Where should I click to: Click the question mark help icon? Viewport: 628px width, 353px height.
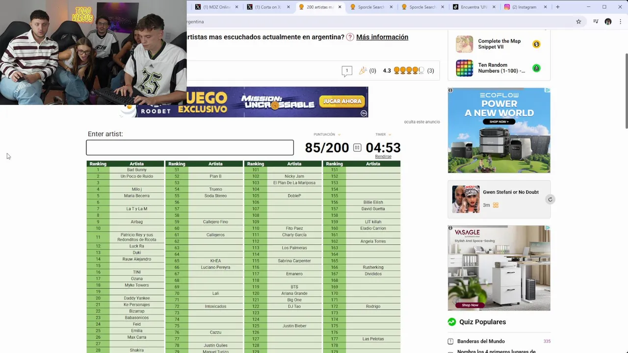click(x=350, y=37)
